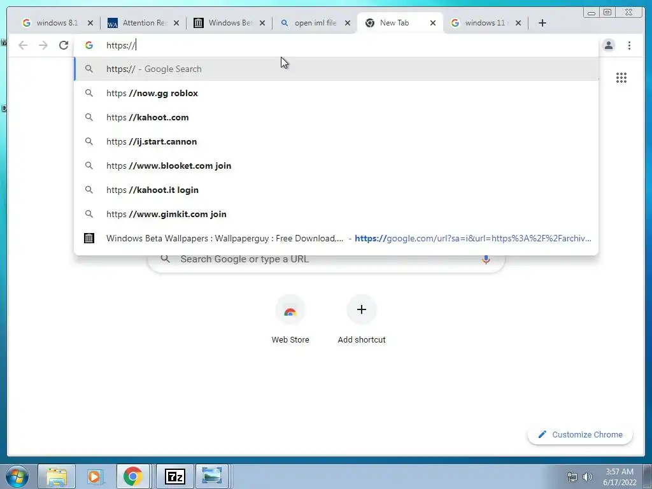Open the Windows Start menu orb
652x489 pixels.
[17, 476]
